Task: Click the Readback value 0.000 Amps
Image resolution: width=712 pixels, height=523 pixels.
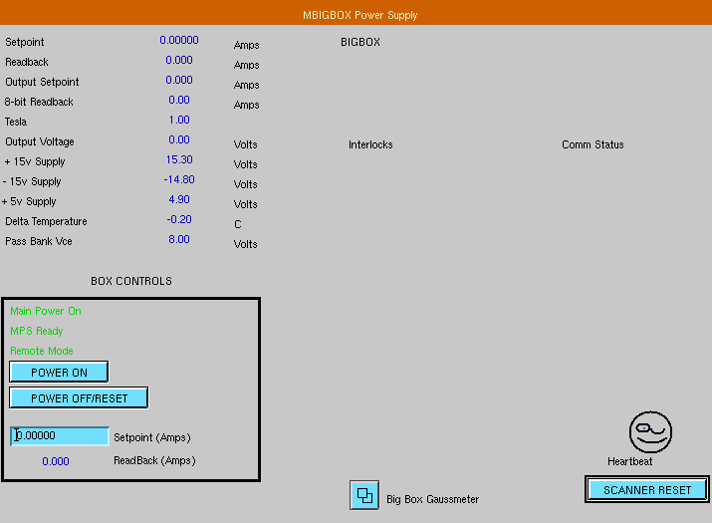Action: click(179, 60)
